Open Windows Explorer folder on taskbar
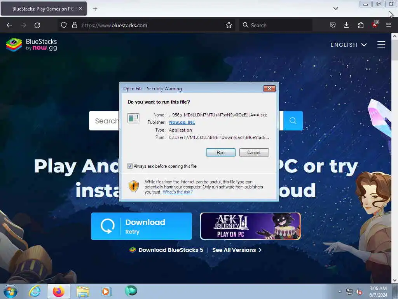Viewport: 398px width, 299px height. click(x=83, y=292)
